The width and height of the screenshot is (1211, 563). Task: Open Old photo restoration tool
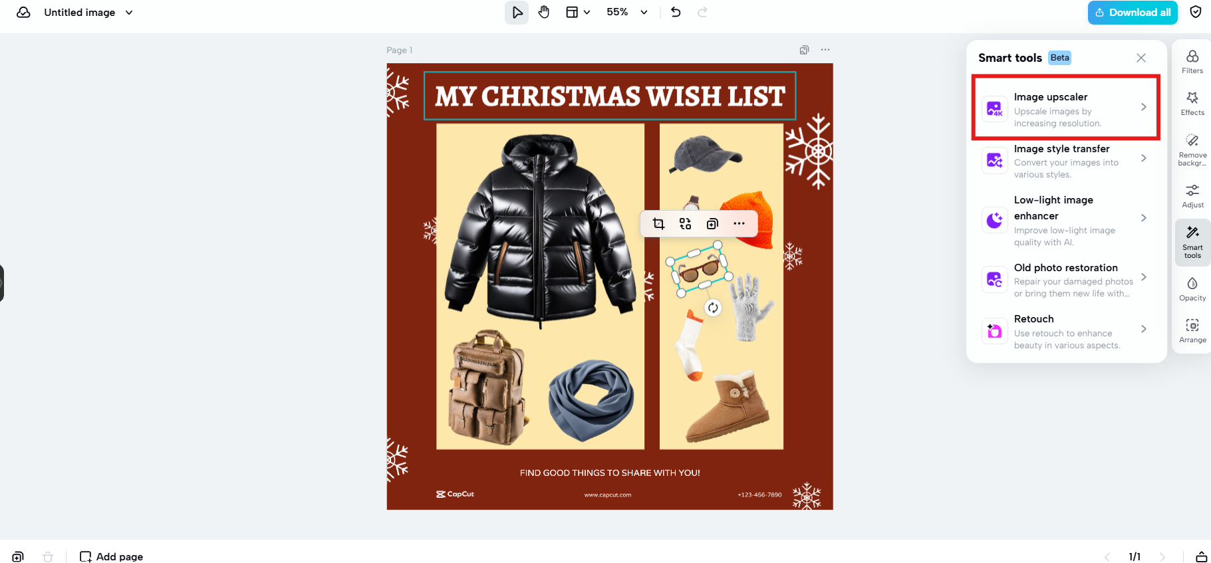1065,280
